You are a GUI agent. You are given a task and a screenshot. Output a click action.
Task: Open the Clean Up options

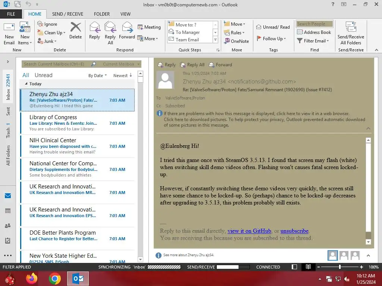click(x=51, y=33)
